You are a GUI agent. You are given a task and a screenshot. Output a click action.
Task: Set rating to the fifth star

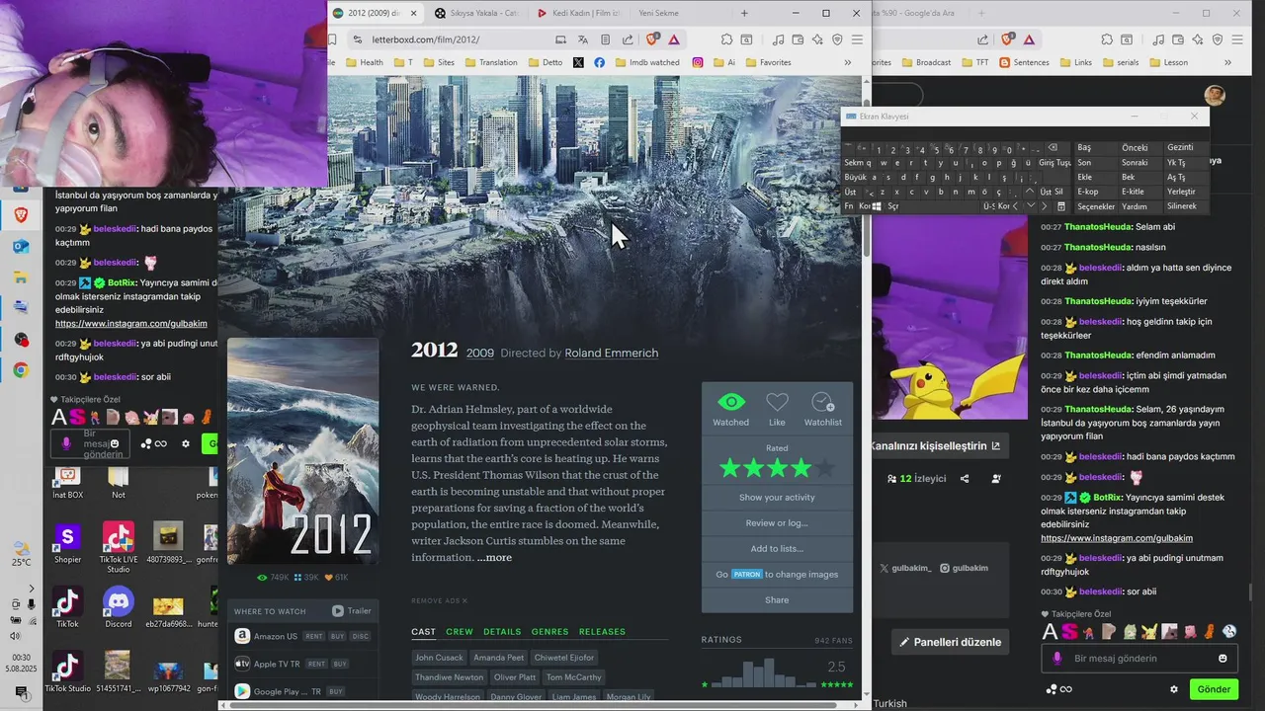[825, 468]
